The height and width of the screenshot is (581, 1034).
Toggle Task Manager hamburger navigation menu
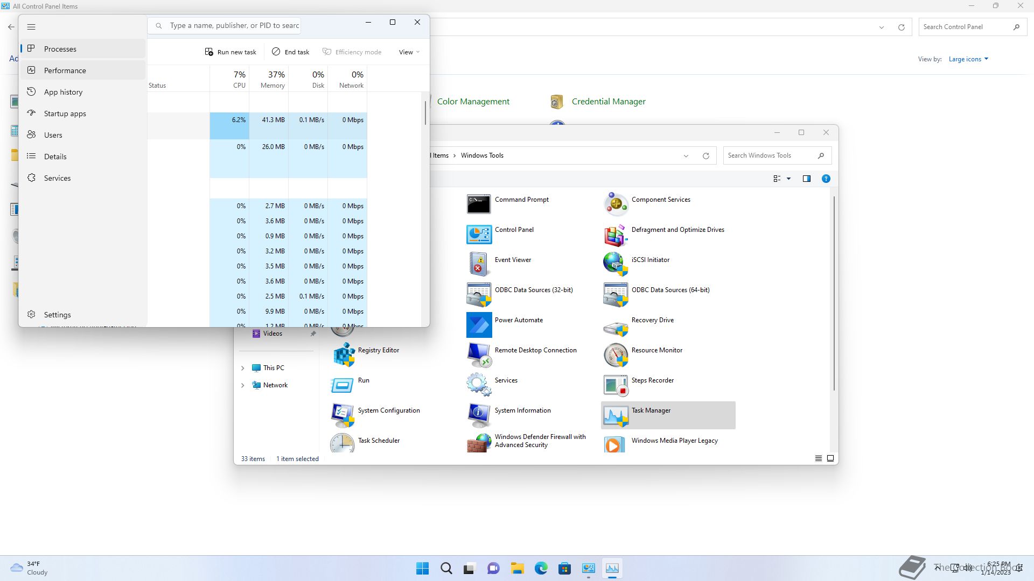click(31, 27)
